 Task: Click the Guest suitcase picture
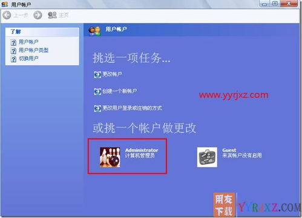click(x=207, y=157)
